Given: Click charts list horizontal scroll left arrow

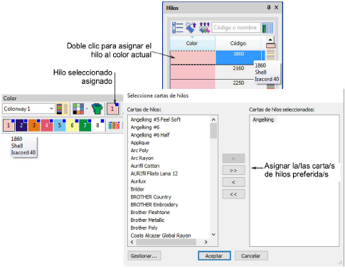Looking at the screenshot, I should [132, 242].
